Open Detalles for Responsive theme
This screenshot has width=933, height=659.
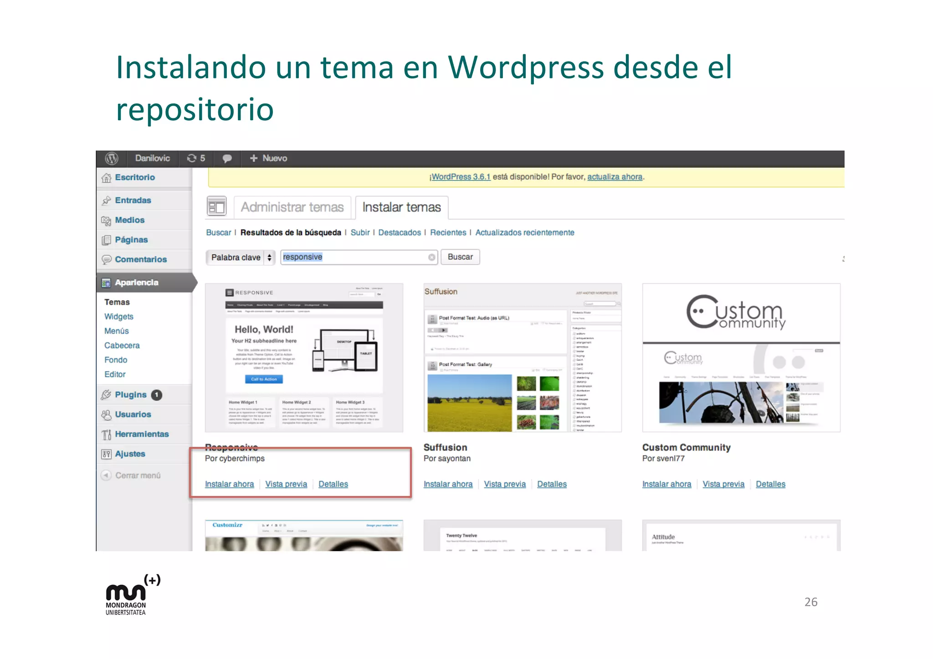point(333,484)
